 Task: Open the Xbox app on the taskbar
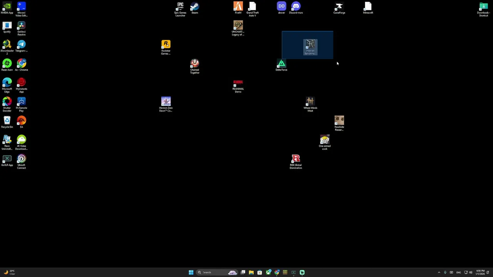click(268, 272)
